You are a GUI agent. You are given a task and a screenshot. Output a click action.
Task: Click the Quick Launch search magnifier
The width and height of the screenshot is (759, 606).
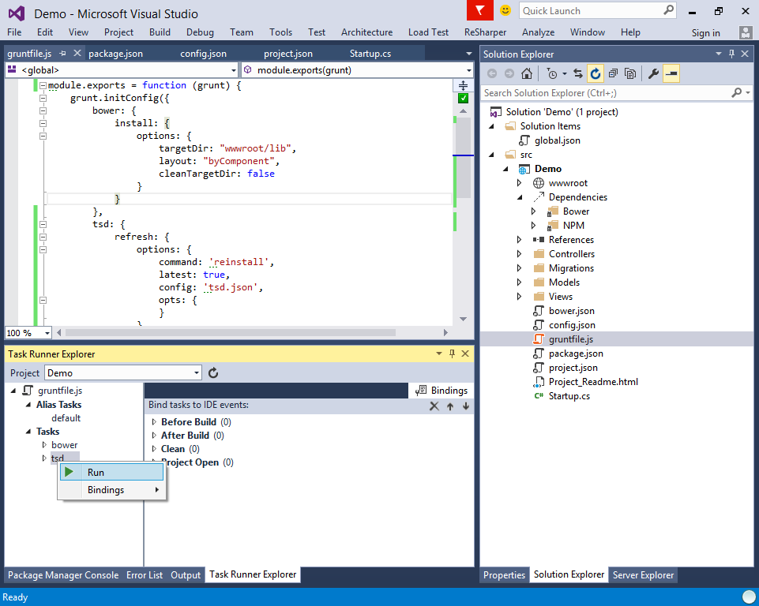coord(668,10)
